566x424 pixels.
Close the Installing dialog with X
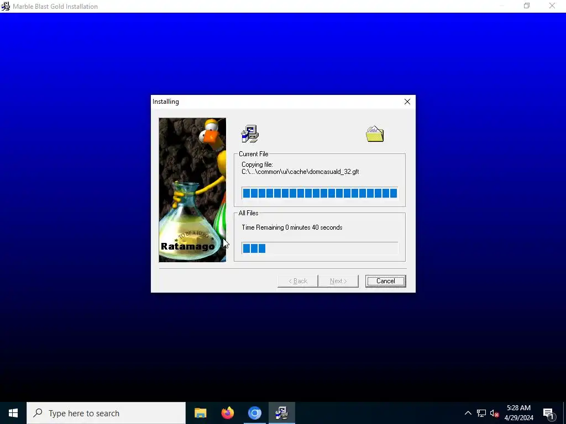(x=407, y=102)
